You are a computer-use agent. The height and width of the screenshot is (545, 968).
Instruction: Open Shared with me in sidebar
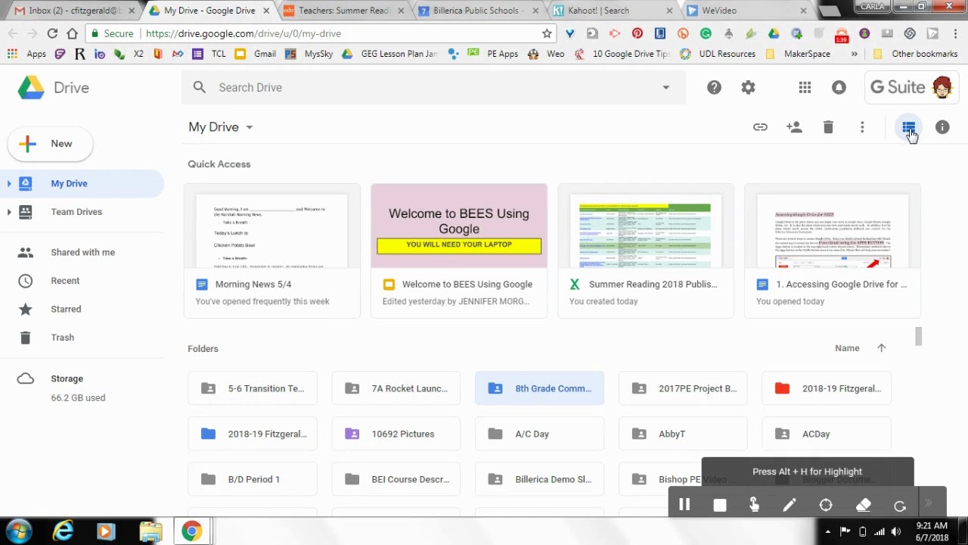pos(82,252)
